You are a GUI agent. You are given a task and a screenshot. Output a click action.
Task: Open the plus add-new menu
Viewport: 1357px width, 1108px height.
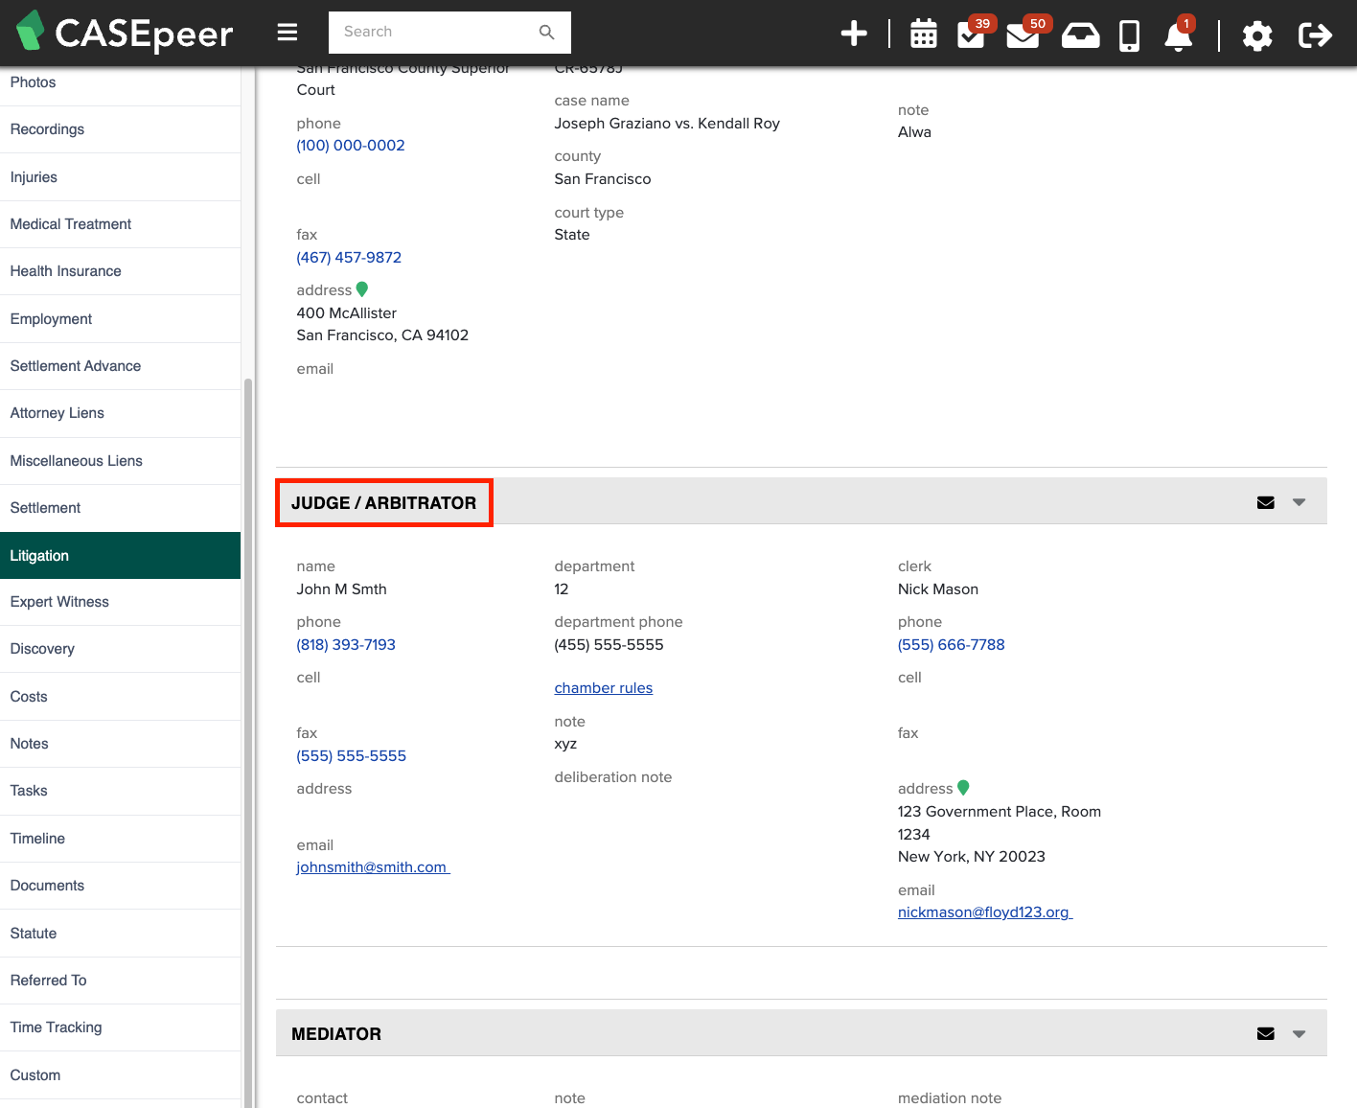(854, 35)
